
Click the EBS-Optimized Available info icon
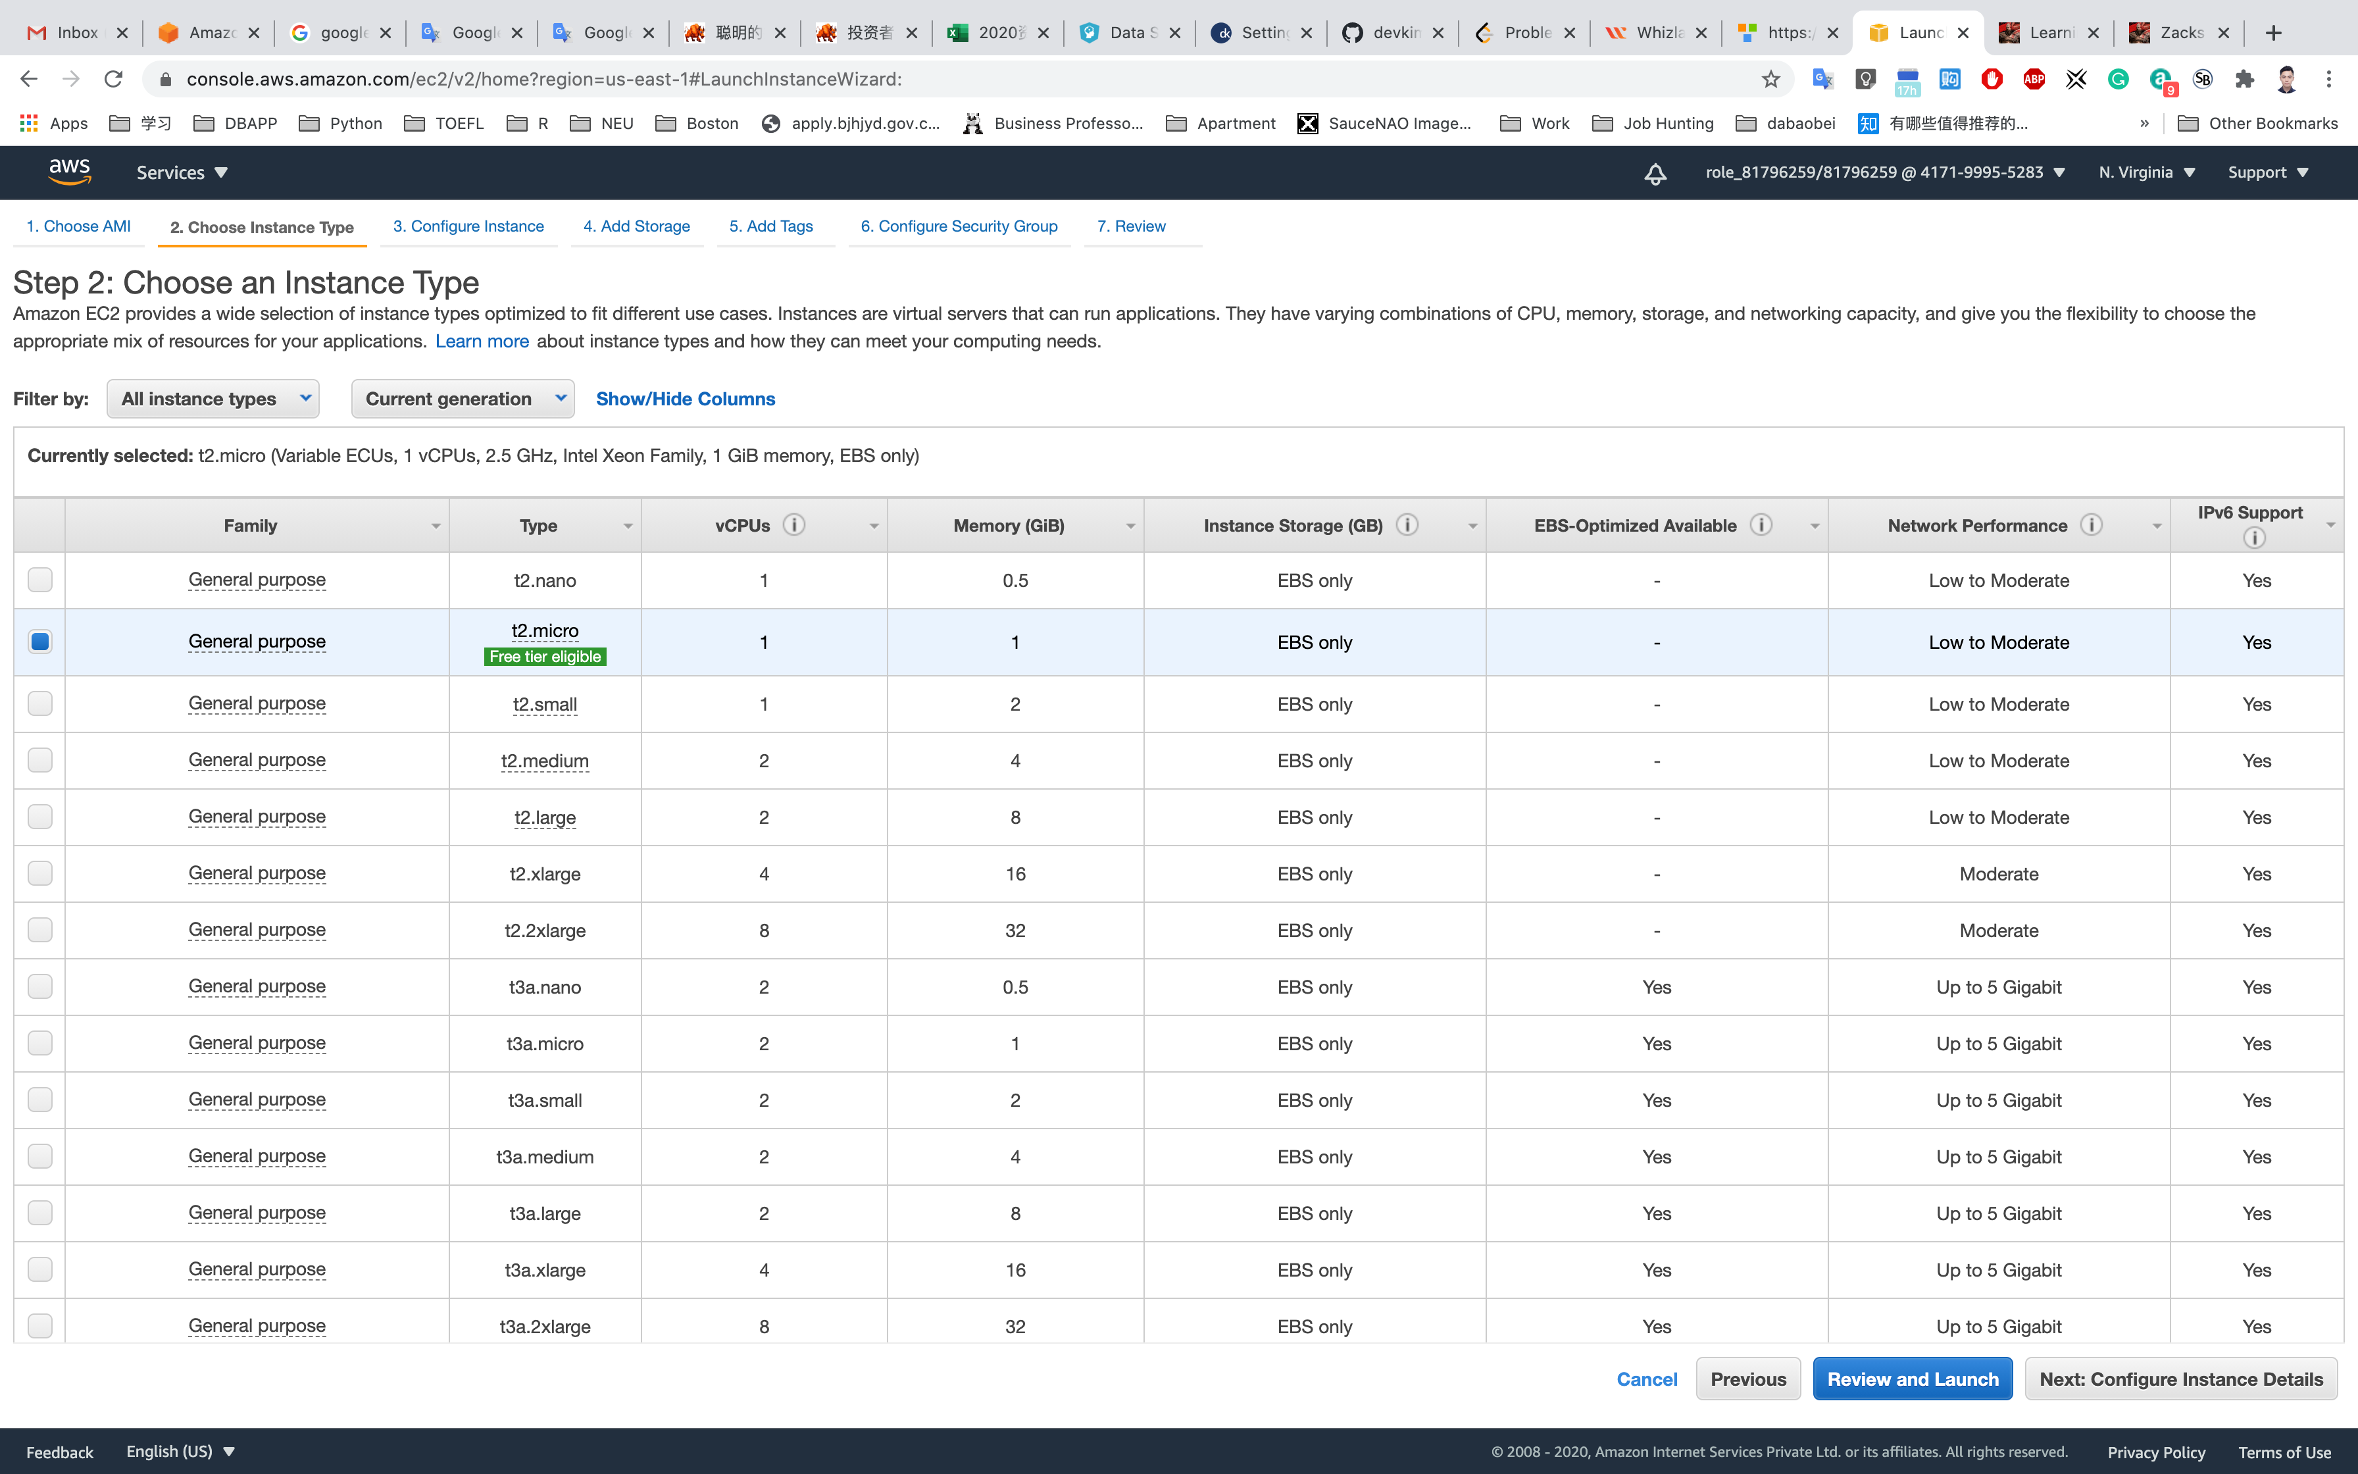[1760, 526]
